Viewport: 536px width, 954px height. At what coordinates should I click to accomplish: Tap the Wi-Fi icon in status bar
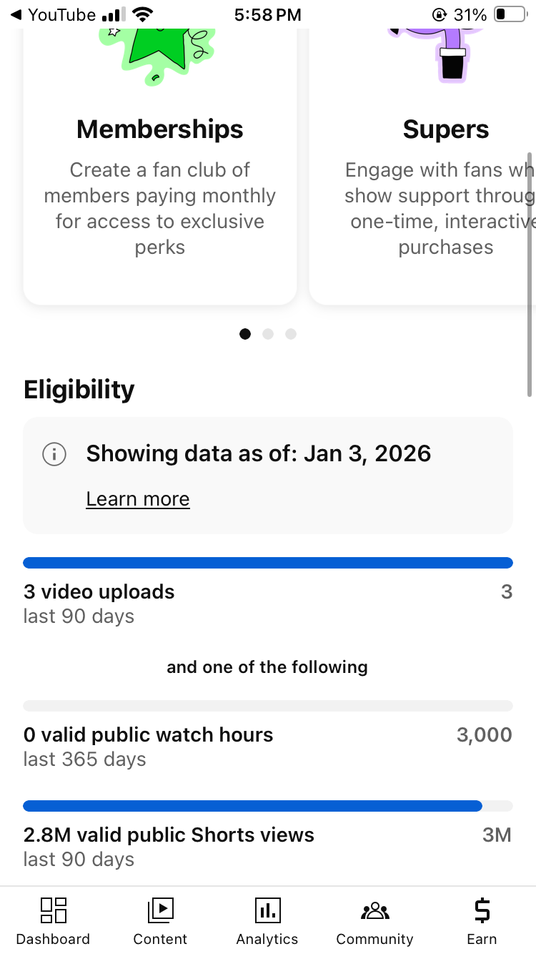point(143,14)
